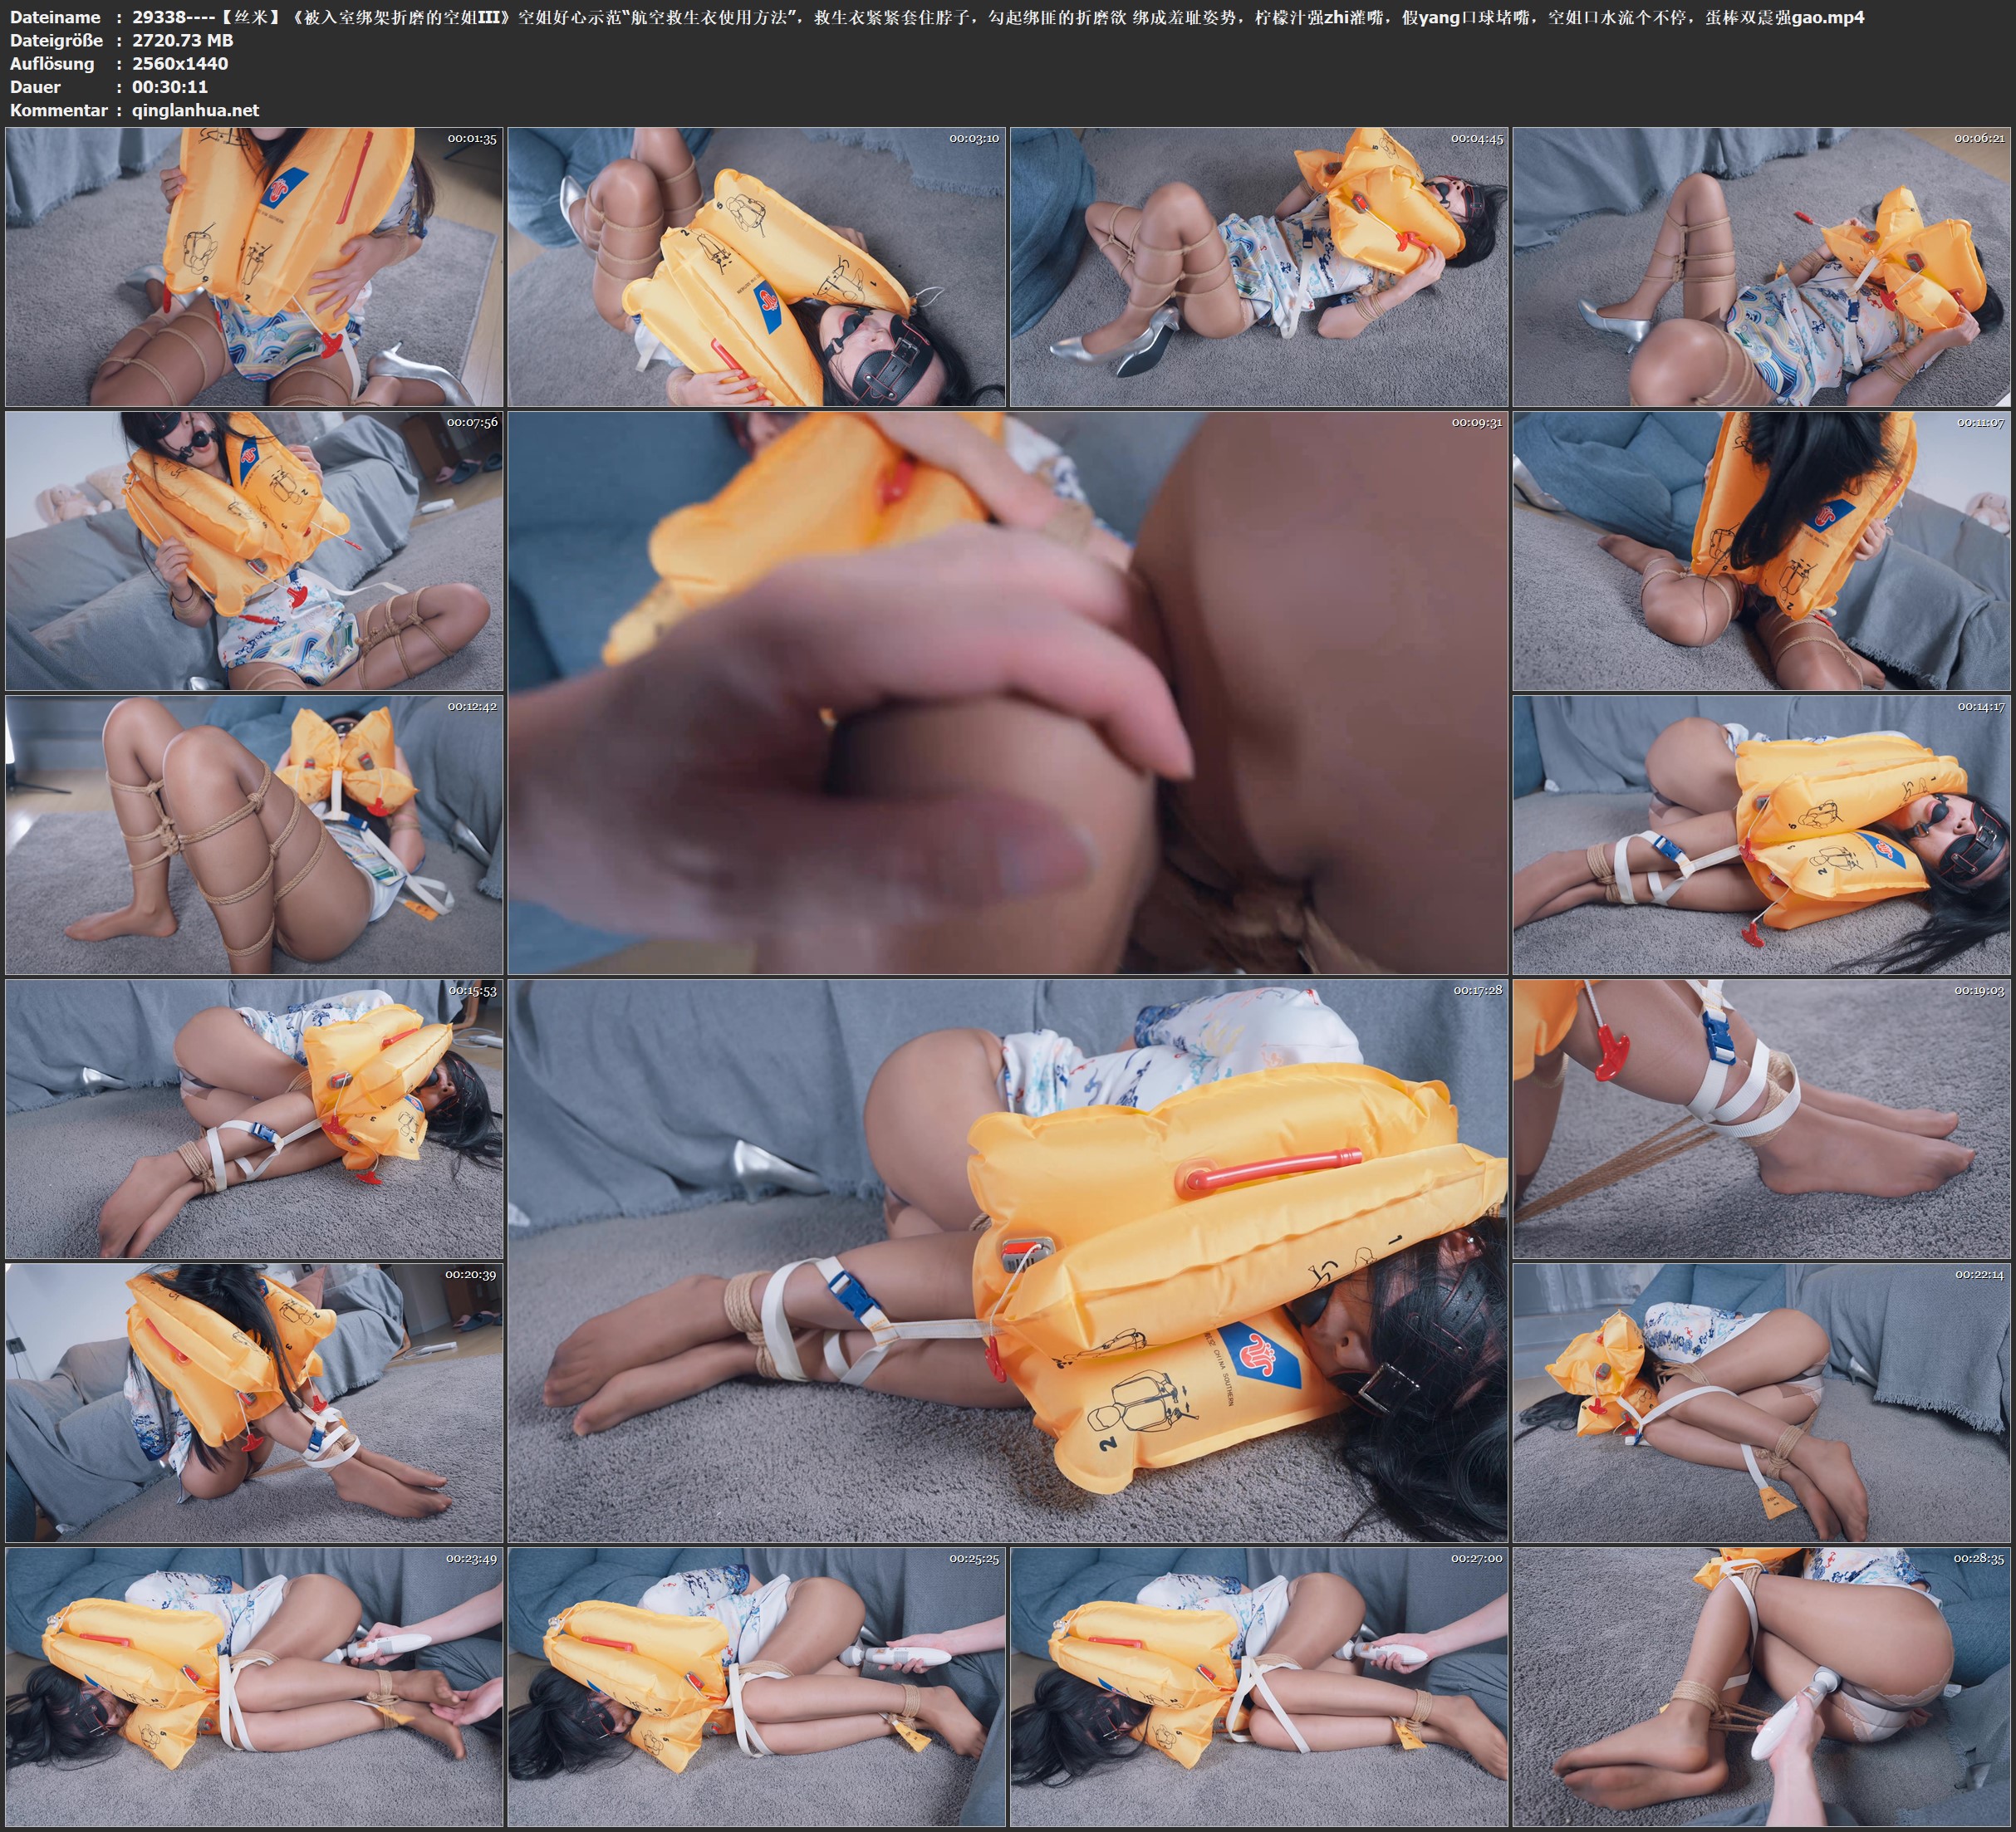Click the thumbnail stamped 00:20:39
This screenshot has width=2016, height=1832.
254,1402
